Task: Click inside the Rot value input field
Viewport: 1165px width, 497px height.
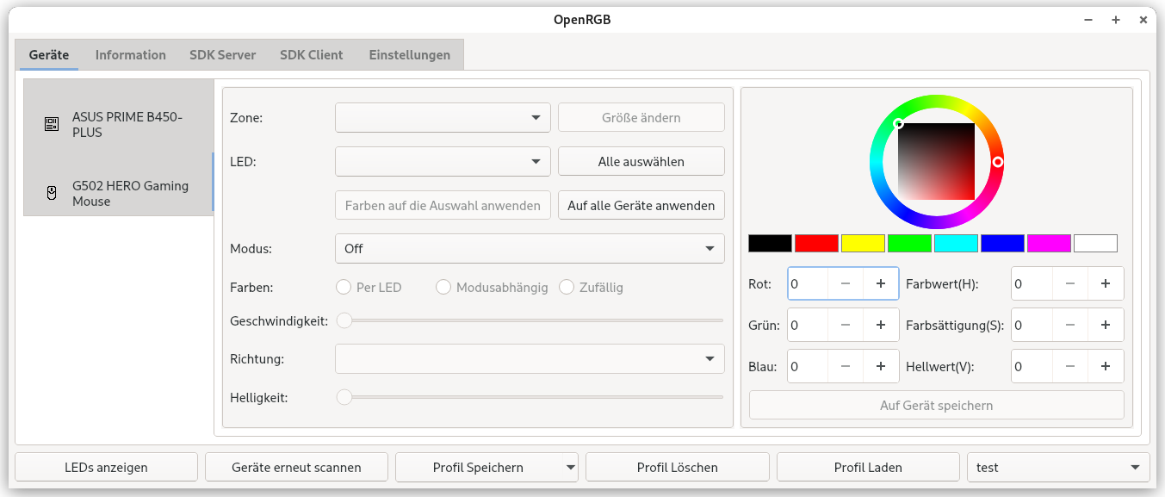Action: pos(809,283)
